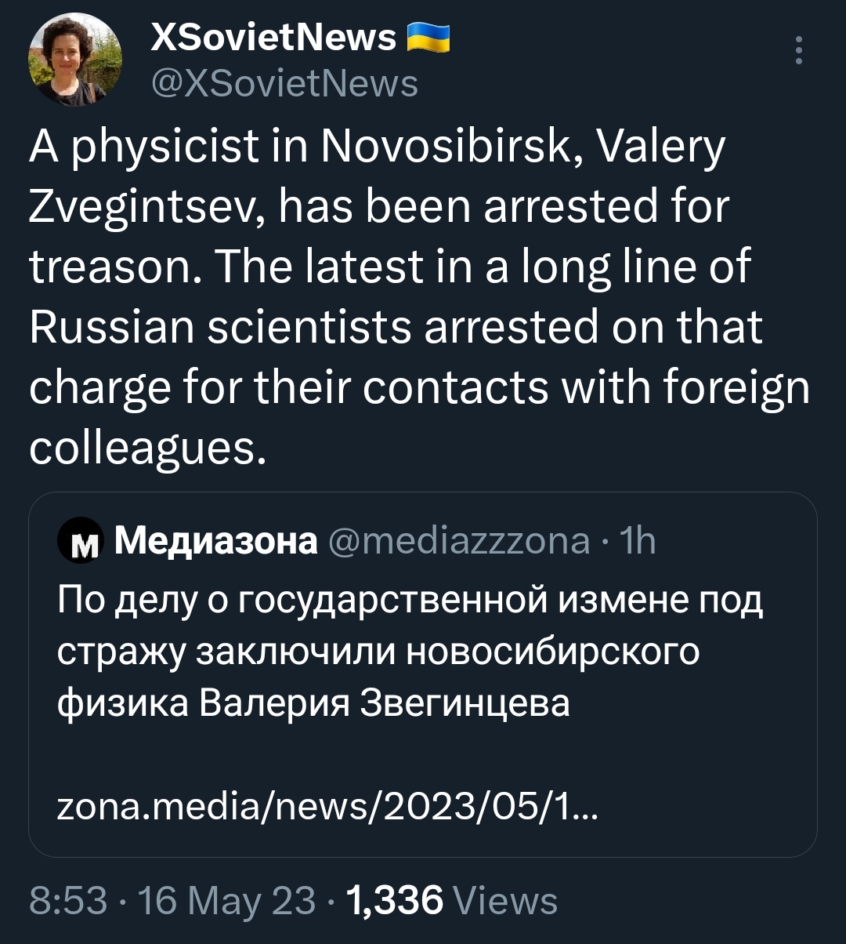View the 1,336 Views analytics

[x=451, y=900]
